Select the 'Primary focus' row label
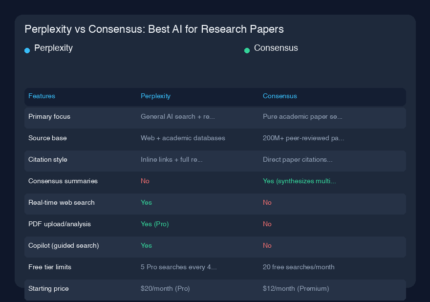Image resolution: width=430 pixels, height=302 pixels. pyautogui.click(x=49, y=117)
